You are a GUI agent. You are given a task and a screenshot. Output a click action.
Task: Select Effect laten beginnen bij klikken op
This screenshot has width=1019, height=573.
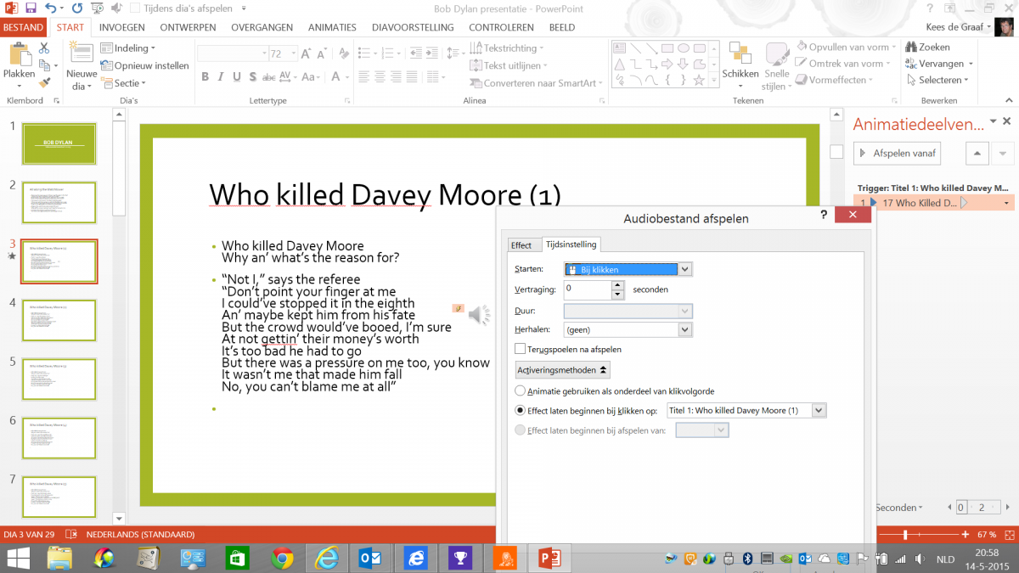click(x=521, y=411)
